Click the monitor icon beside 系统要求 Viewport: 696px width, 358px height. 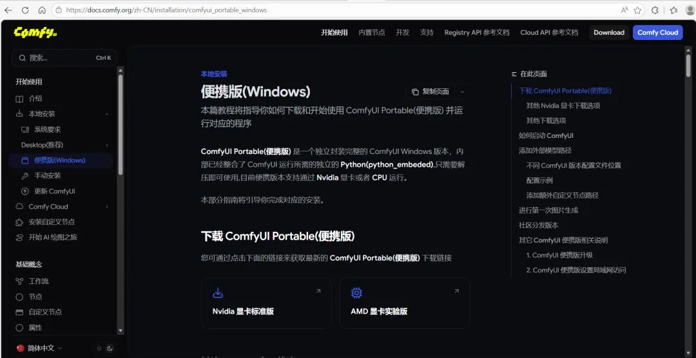coord(25,129)
